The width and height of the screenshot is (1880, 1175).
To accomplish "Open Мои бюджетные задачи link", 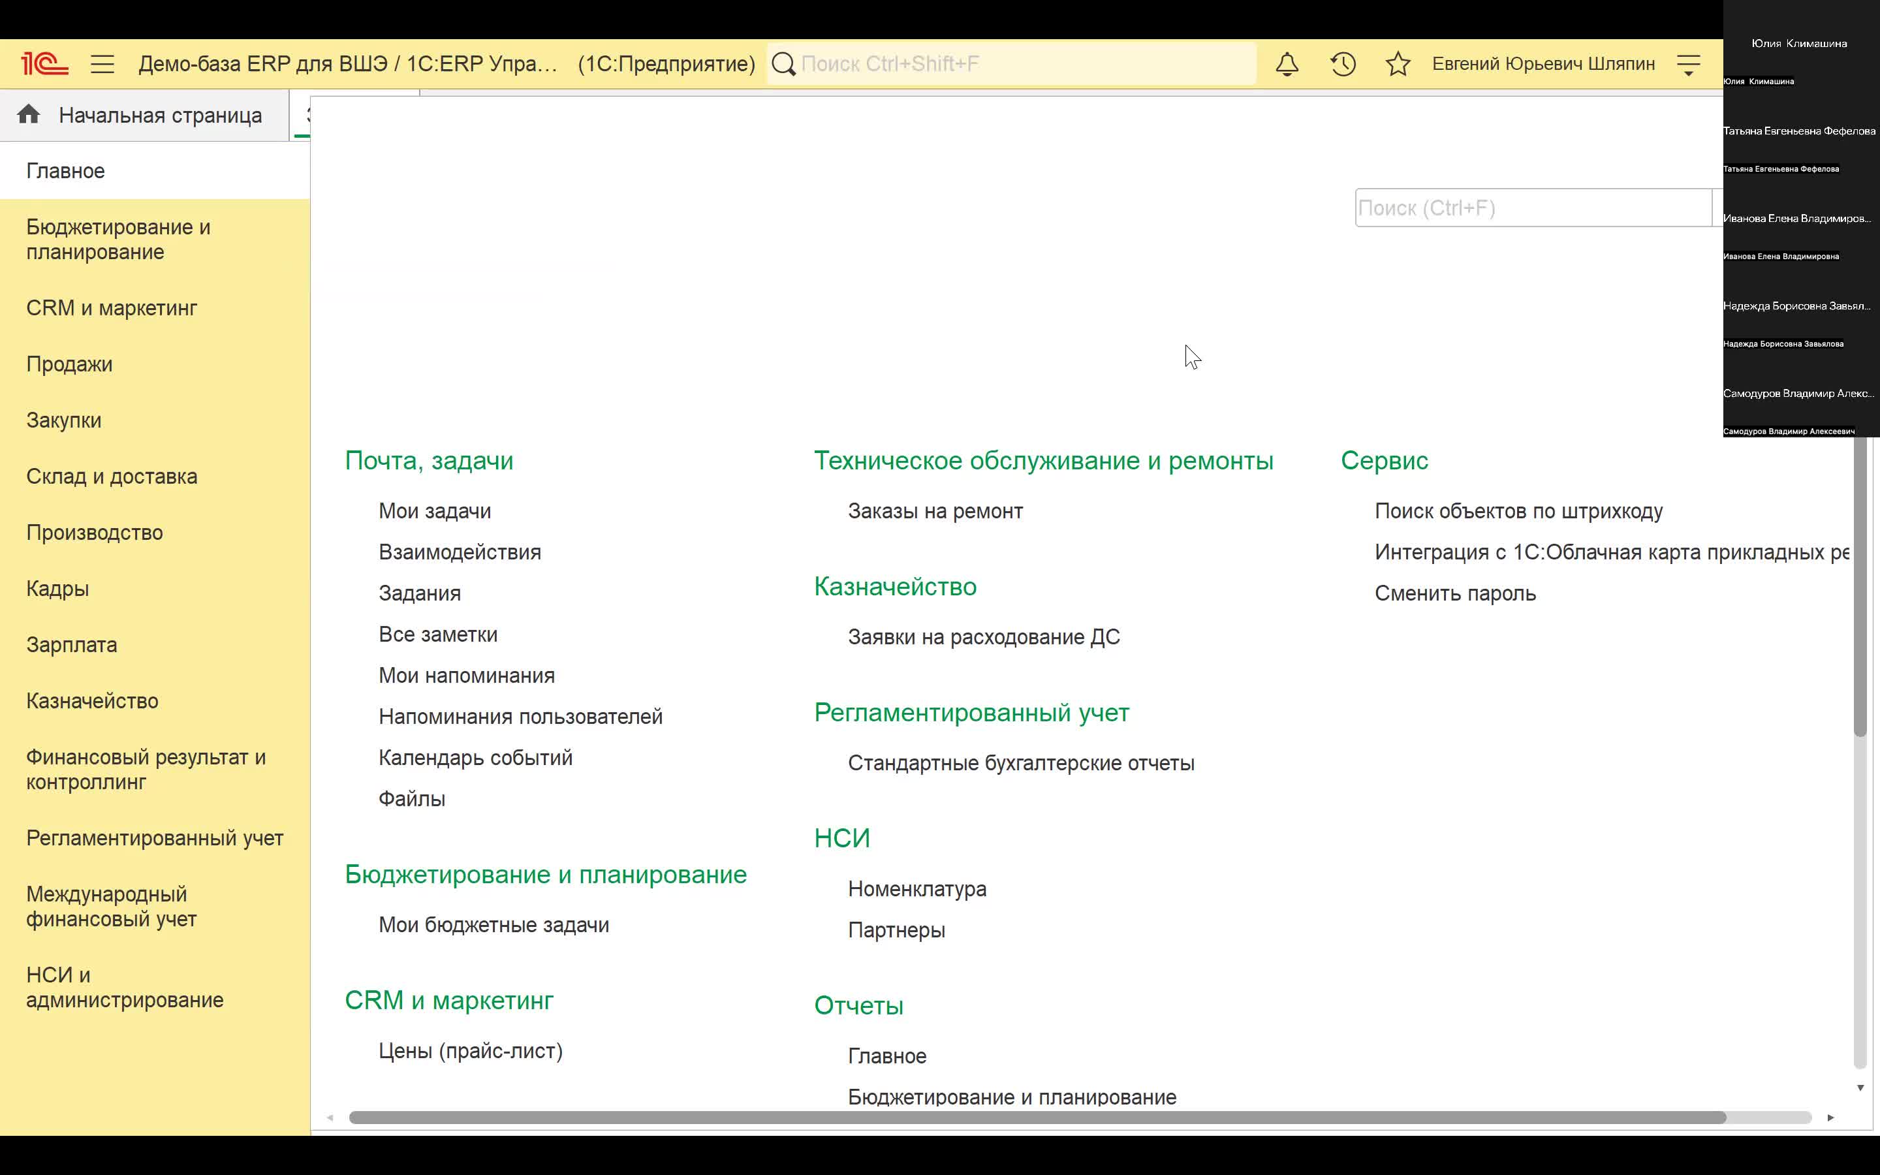I will [x=494, y=926].
